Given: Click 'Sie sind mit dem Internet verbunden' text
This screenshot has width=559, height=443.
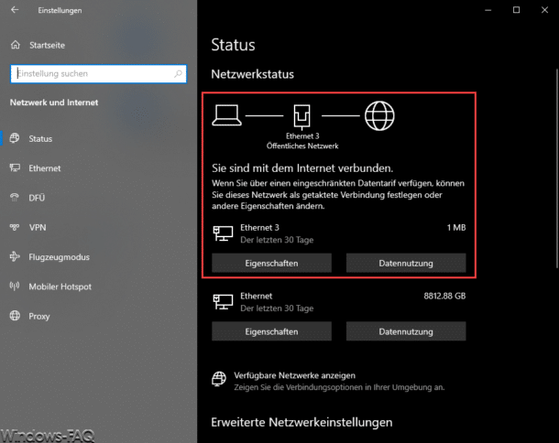Looking at the screenshot, I should [302, 168].
